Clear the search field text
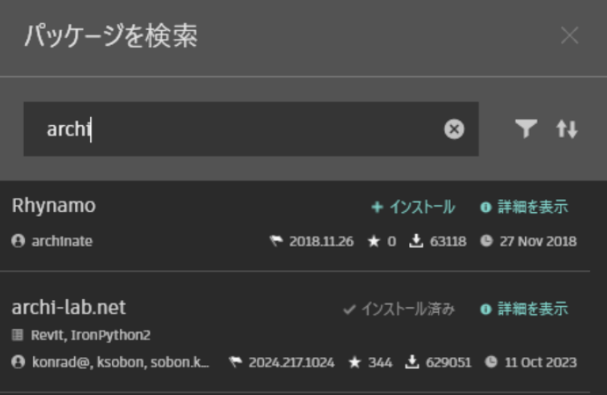 pyautogui.click(x=454, y=129)
